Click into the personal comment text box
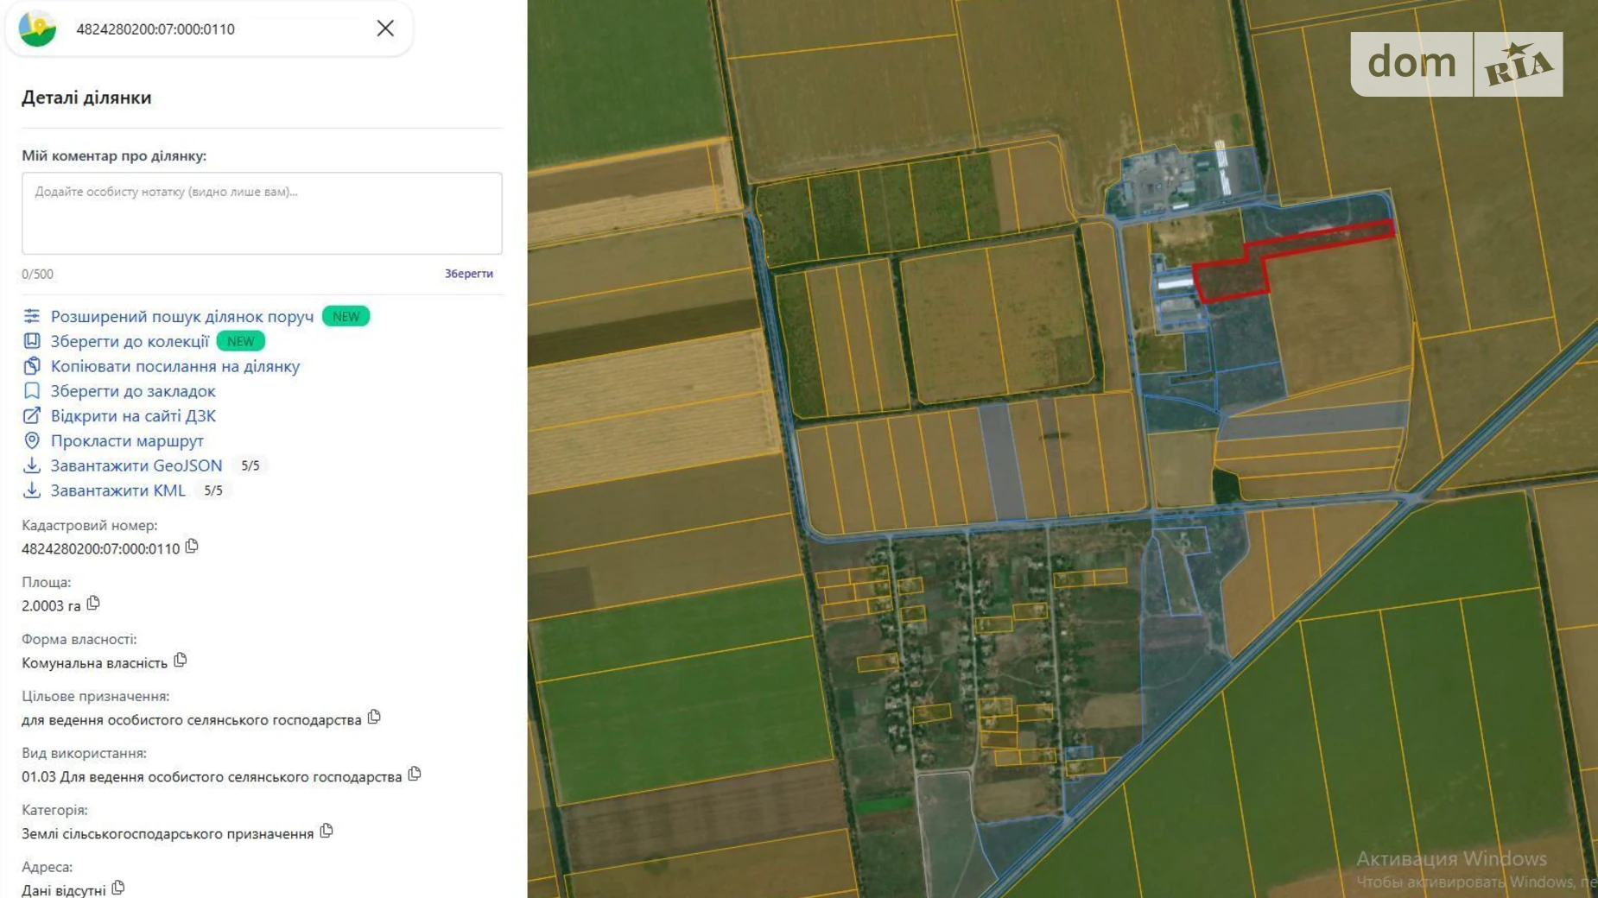Screen dimensions: 1598x898 (262, 213)
